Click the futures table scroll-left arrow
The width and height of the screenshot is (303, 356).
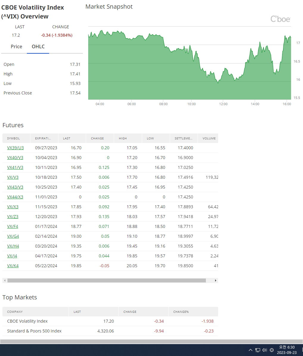pos(5,280)
